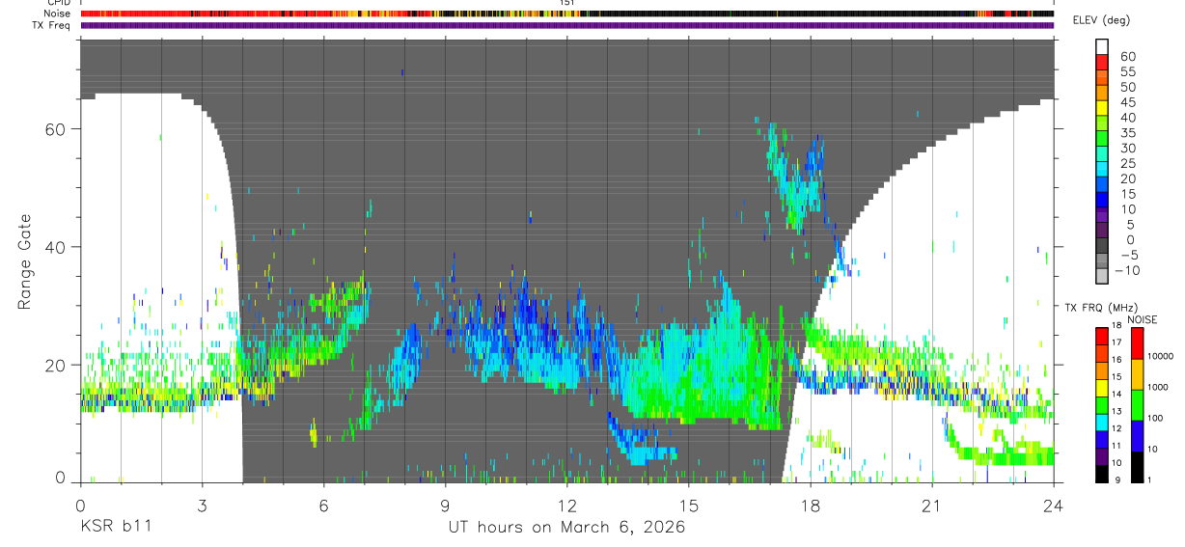The image size is (1185, 547).
Task: Click the 'ELEV (deg)' colorbar title
Action: (1102, 20)
